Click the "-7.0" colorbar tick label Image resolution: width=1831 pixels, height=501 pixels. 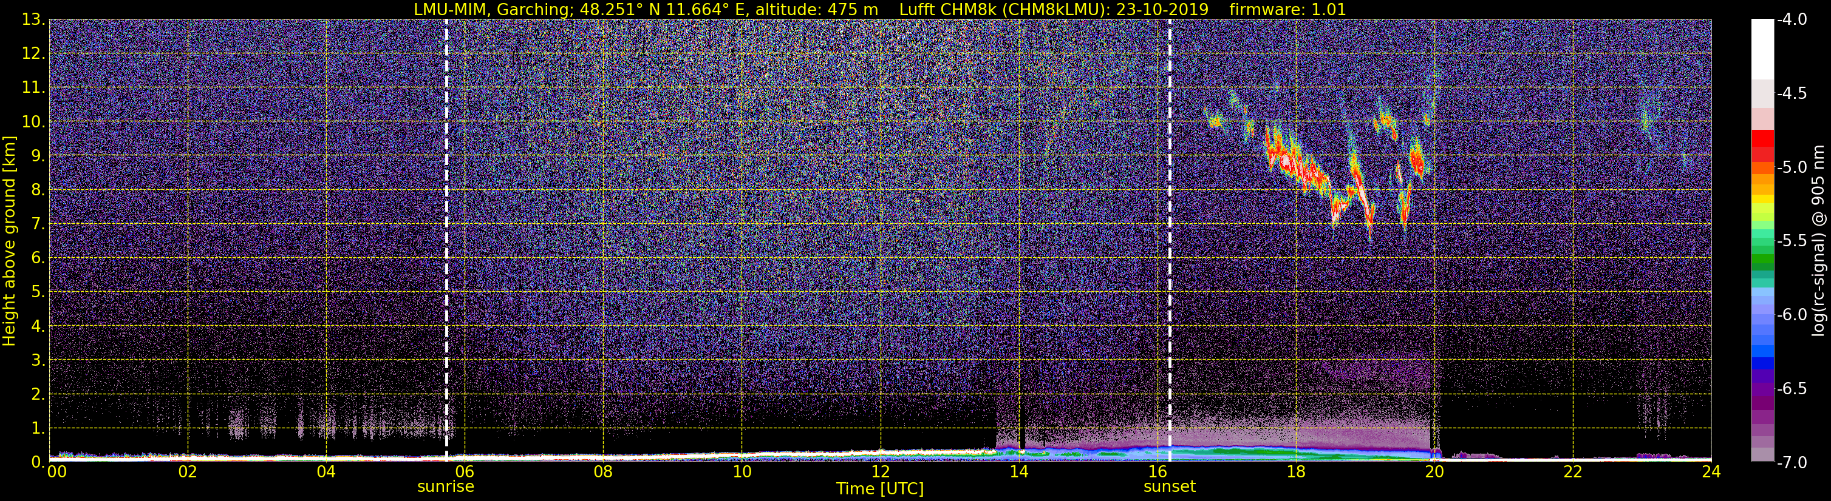tap(1791, 463)
